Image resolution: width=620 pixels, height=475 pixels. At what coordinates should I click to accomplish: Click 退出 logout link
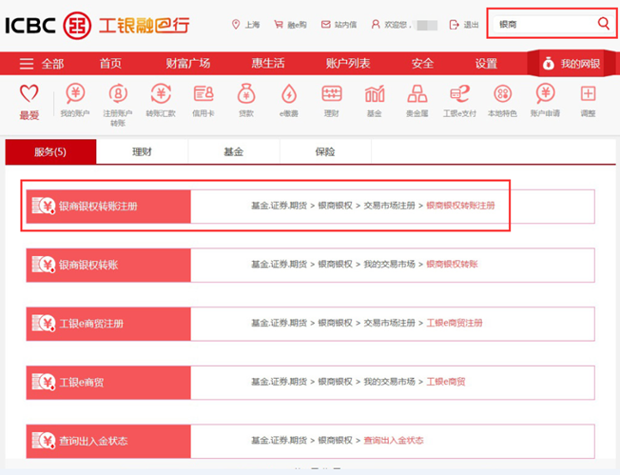[x=464, y=25]
